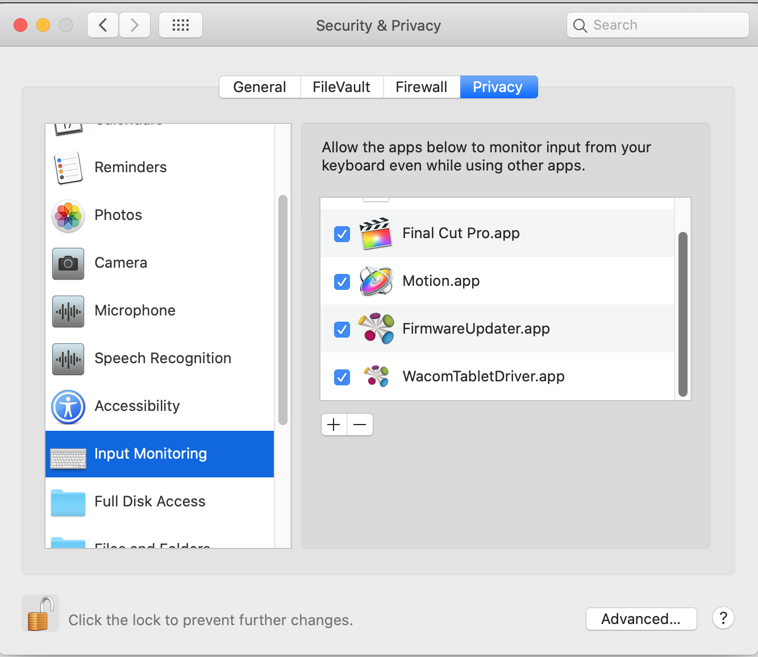
Task: Click the red close window button
Action: 20,25
